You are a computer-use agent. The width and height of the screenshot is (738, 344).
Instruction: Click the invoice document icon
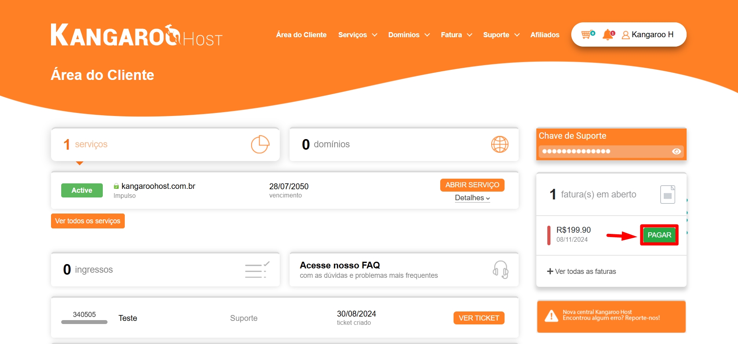point(667,194)
